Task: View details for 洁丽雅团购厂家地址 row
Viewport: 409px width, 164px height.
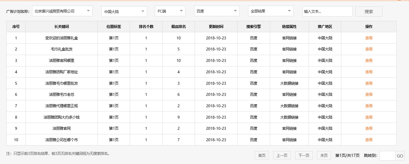Action: [369, 72]
